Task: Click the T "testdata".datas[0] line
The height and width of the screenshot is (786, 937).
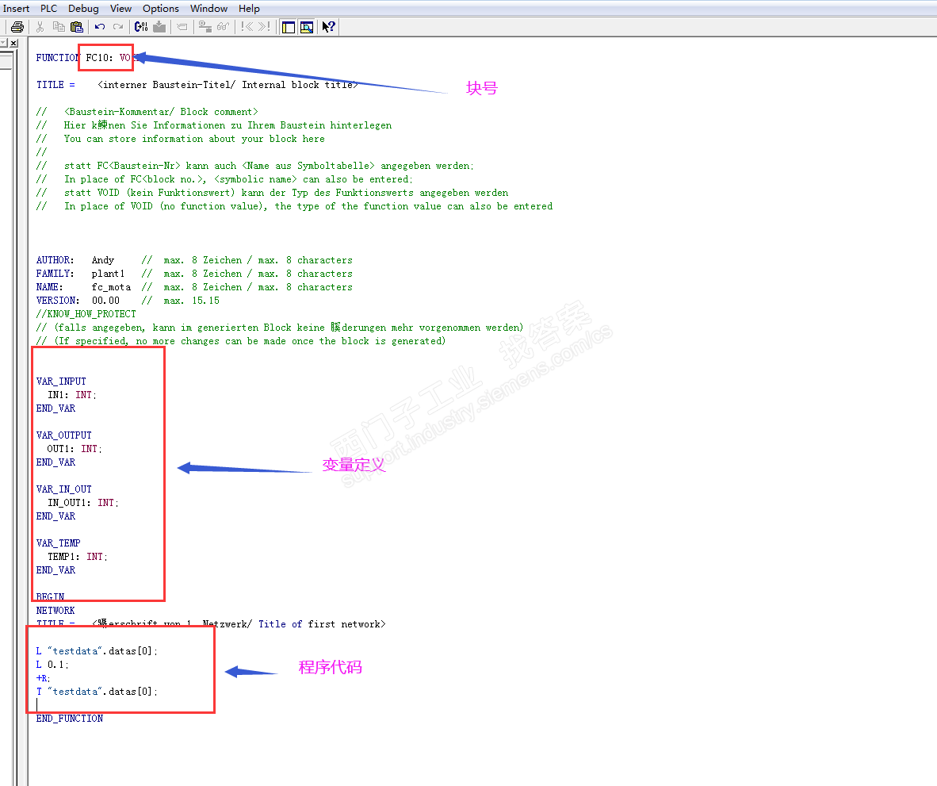Action: click(x=97, y=692)
